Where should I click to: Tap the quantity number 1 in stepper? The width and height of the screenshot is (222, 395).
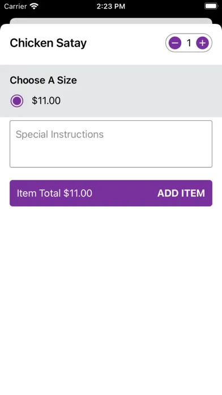[x=189, y=43]
